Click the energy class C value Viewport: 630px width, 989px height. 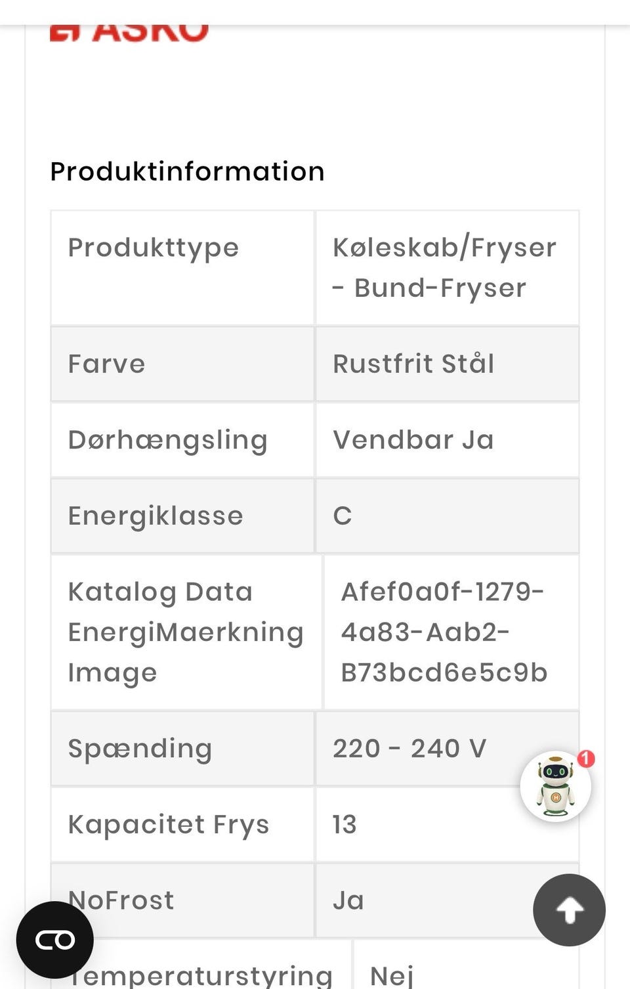coord(343,516)
